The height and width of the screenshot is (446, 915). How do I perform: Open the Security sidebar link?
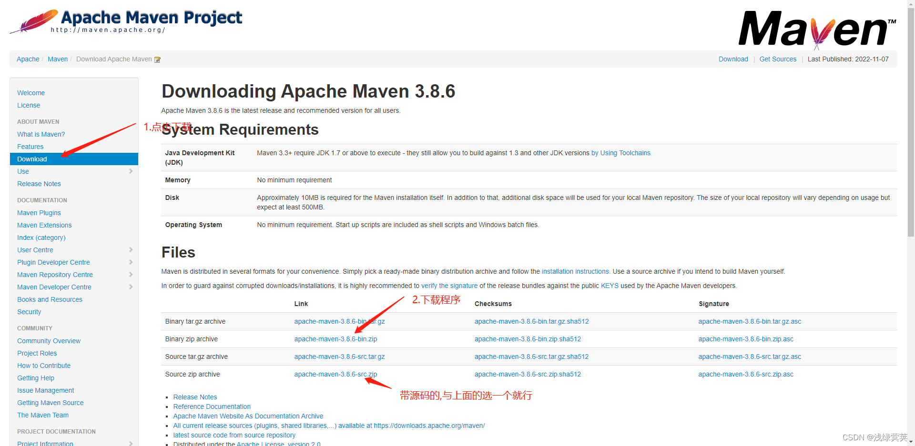(29, 312)
